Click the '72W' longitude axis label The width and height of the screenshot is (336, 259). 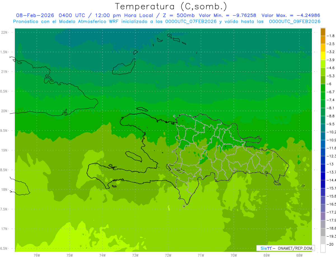click(168, 255)
